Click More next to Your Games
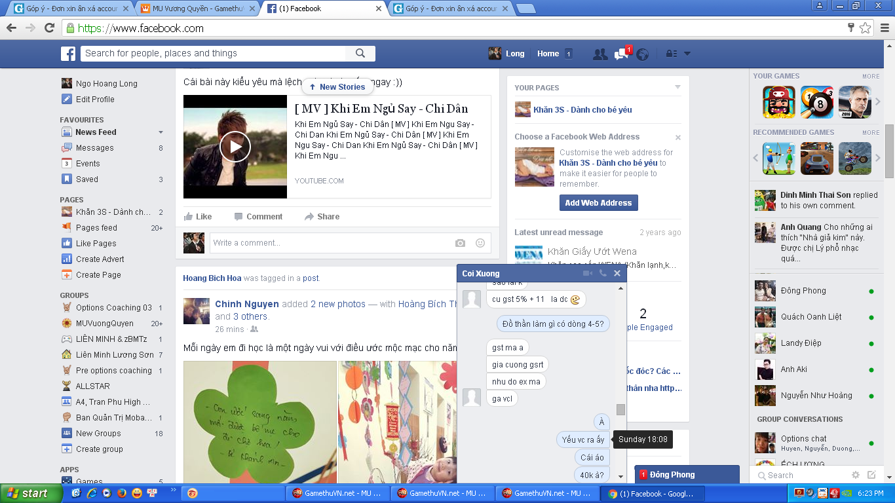The height and width of the screenshot is (503, 895). pyautogui.click(x=871, y=77)
